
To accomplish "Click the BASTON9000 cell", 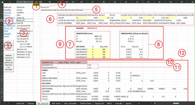I will 50,89.
